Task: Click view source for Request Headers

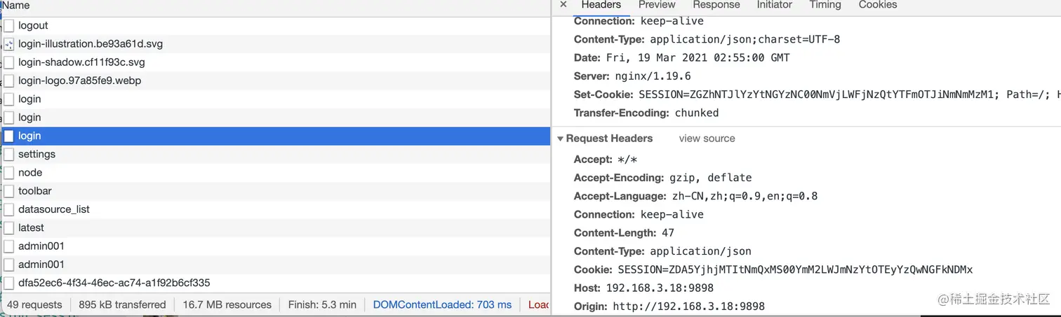Action: tap(707, 139)
